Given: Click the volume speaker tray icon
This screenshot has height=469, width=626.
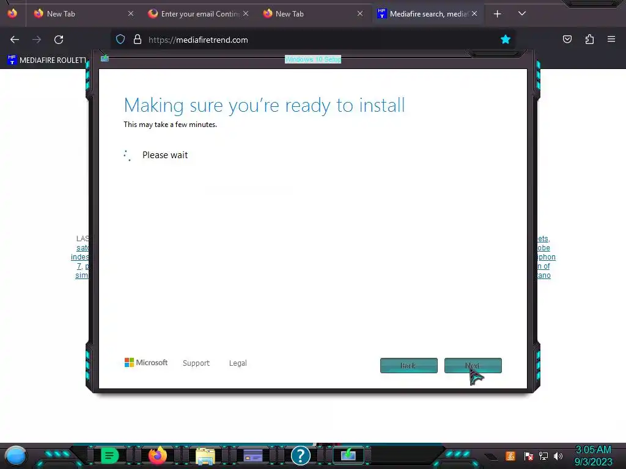Looking at the screenshot, I should tap(558, 456).
